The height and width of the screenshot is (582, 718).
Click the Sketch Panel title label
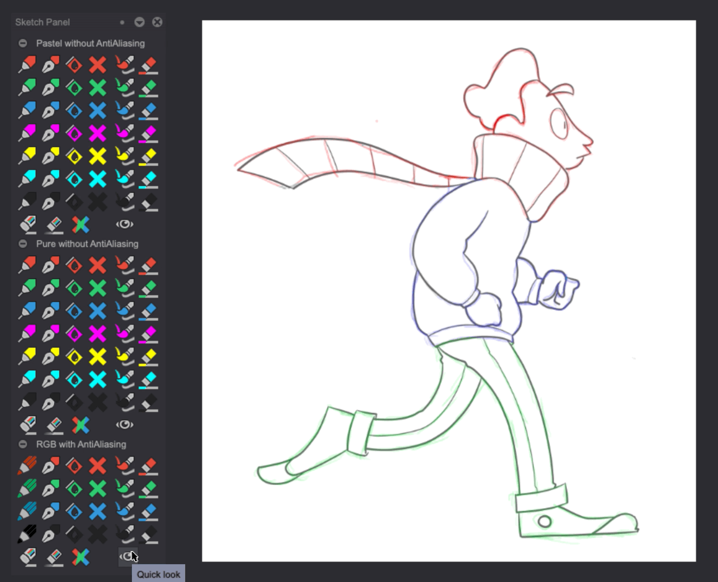(42, 22)
